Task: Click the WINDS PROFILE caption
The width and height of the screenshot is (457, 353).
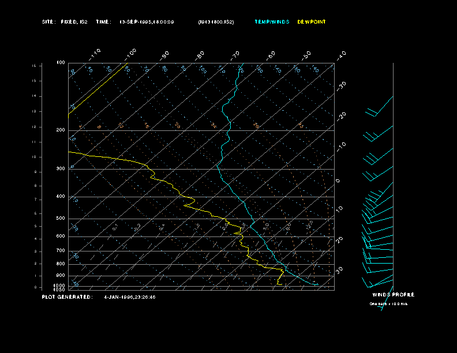Action: click(394, 295)
